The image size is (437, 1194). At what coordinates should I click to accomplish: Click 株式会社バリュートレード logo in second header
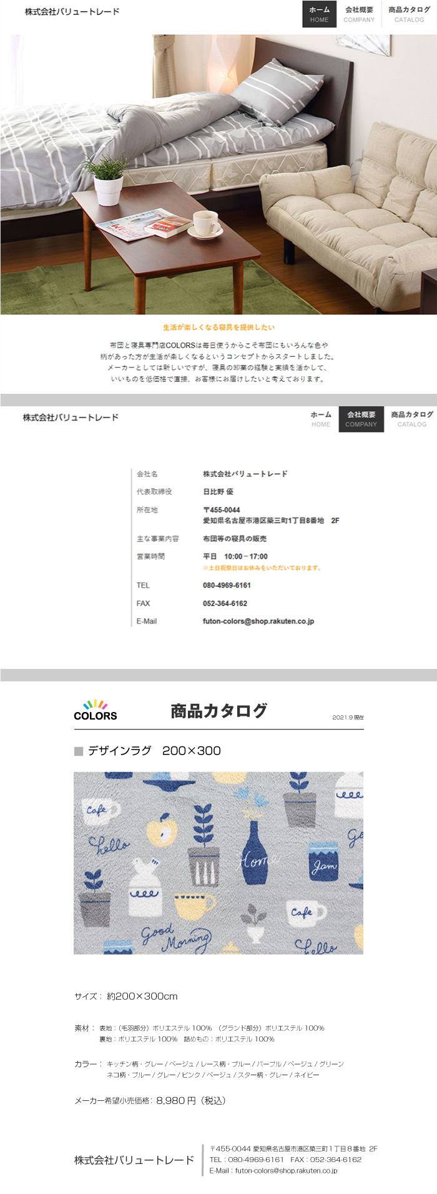point(71,418)
